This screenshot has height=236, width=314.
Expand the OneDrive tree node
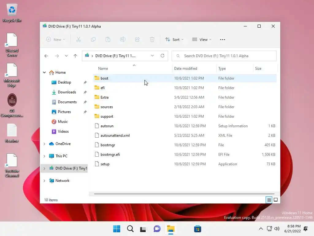[44, 144]
